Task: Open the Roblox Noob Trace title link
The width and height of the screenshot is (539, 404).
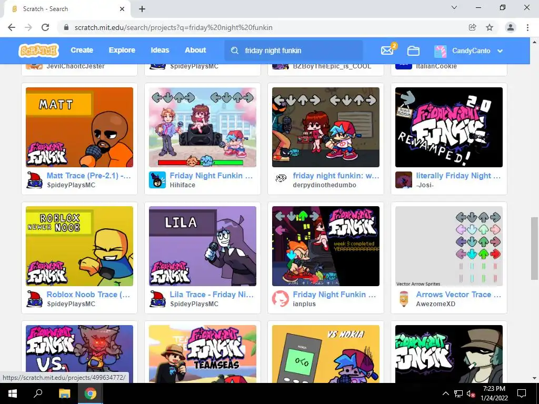Action: coord(88,295)
